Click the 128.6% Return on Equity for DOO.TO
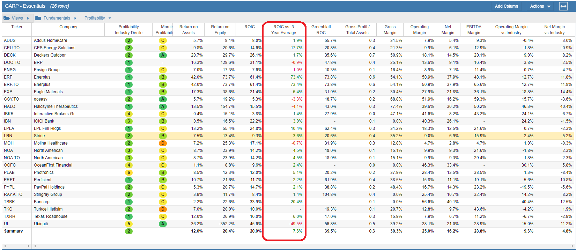 click(x=228, y=62)
